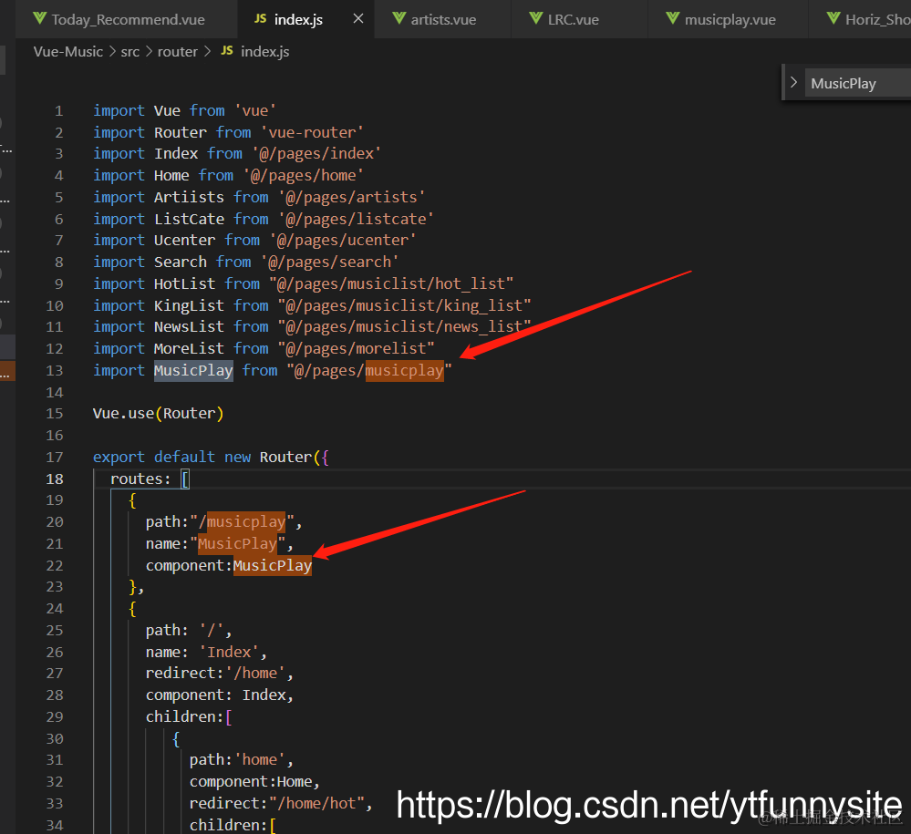The width and height of the screenshot is (911, 834).
Task: Click 'vue-router' string on line 2
Action: click(312, 132)
